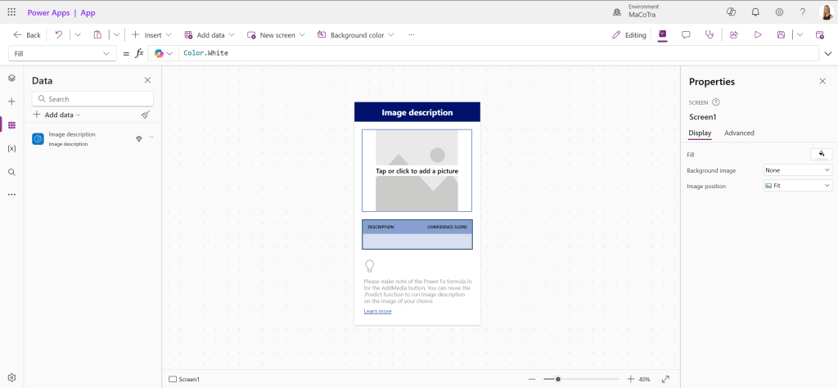Image resolution: width=838 pixels, height=388 pixels.
Task: Open the Image position Fit dropdown
Action: pyautogui.click(x=797, y=186)
